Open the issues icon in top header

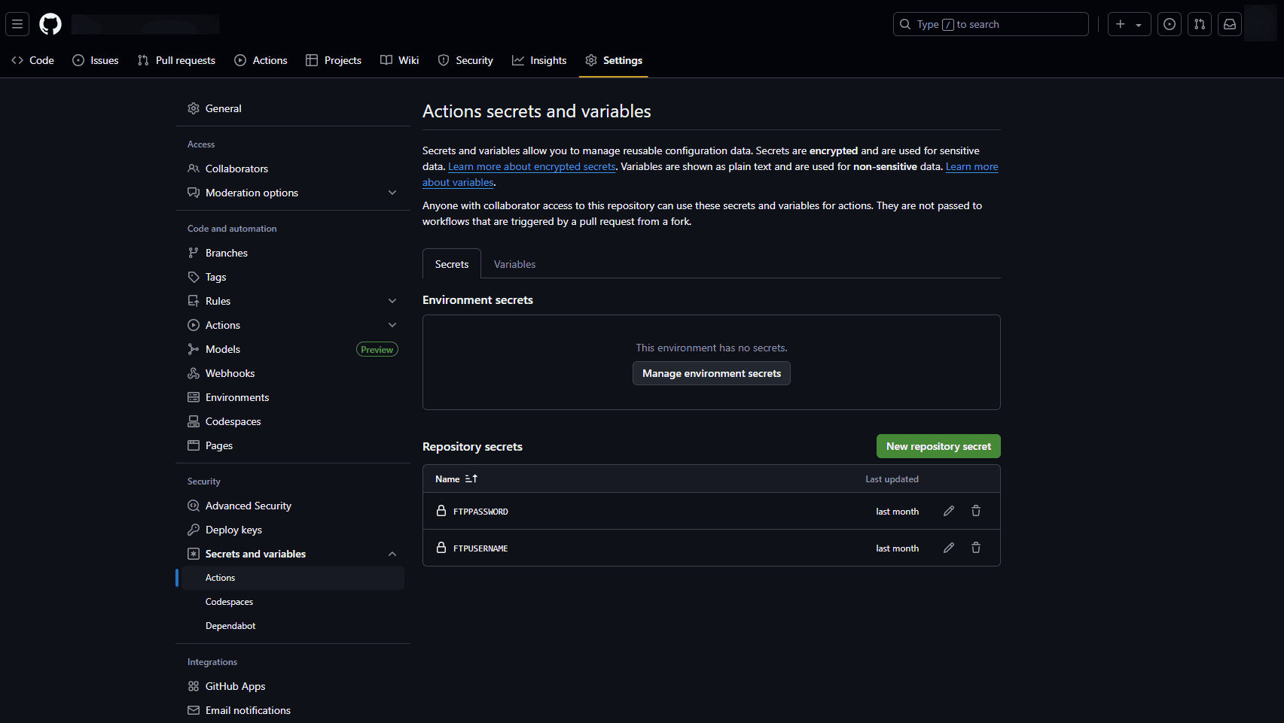coord(1170,24)
